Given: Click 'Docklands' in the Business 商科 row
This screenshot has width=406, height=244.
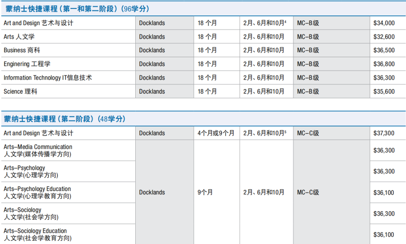Looking at the screenshot, I should click(x=152, y=50).
